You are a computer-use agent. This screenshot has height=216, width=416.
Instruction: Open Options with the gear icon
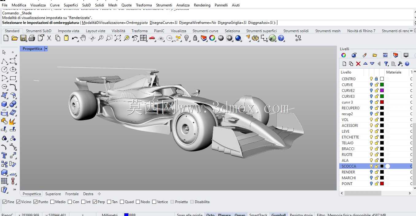(255, 38)
